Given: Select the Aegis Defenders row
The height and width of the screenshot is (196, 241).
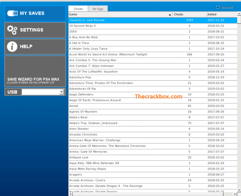Looking at the screenshot, I should tap(153, 94).
